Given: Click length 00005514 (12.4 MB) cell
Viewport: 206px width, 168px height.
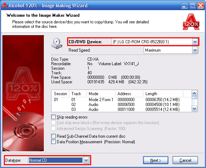Looking at the screenshot, I should (163, 109).
